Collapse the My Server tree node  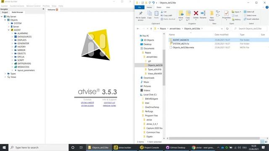(2, 17)
